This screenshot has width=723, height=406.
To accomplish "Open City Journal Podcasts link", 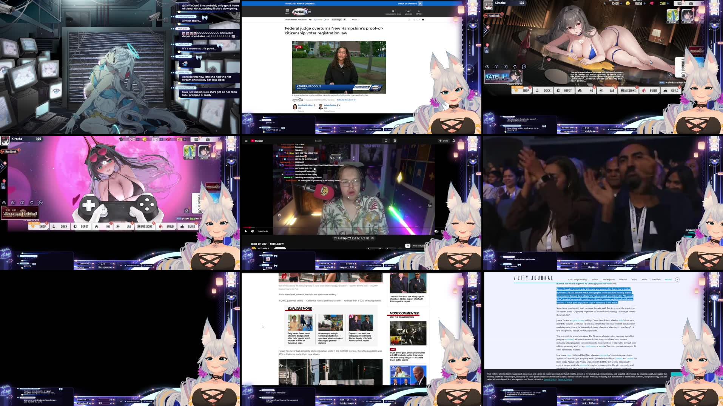I will [x=623, y=279].
